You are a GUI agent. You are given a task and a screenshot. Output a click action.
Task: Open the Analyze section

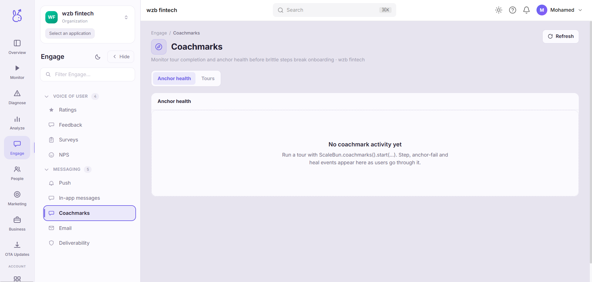pyautogui.click(x=17, y=123)
